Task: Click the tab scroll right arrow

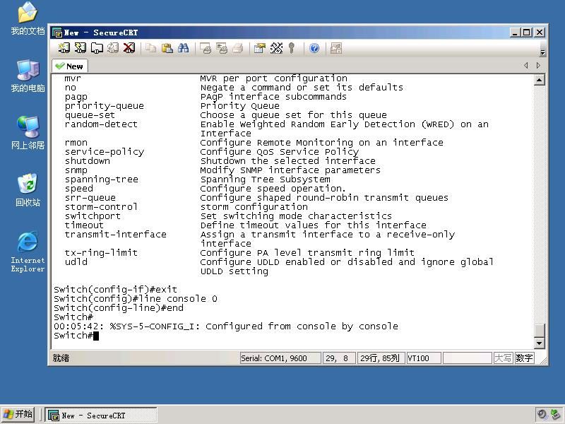Action: click(538, 65)
